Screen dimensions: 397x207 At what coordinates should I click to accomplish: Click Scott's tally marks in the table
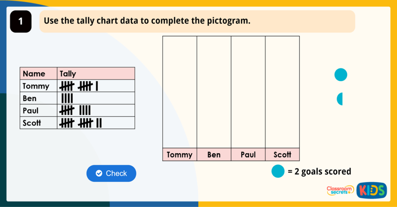pos(80,123)
